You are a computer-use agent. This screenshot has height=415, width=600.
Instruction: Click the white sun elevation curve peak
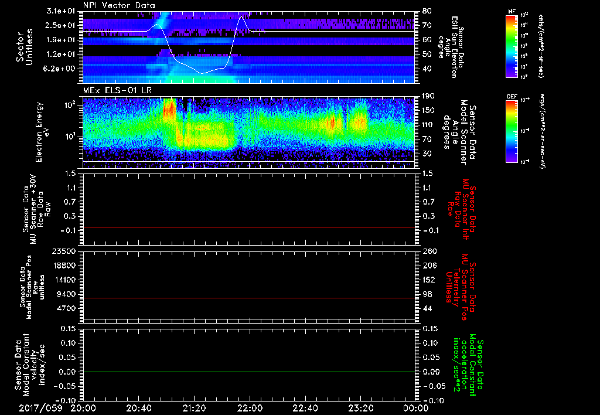241,17
